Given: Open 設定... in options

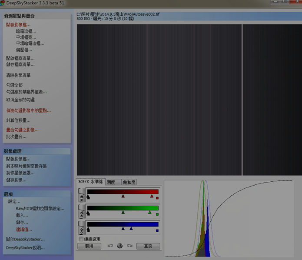Looking at the screenshot, I should 14,201.
